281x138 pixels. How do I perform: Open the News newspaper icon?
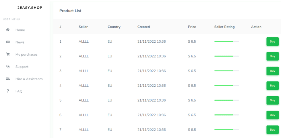coord(8,42)
